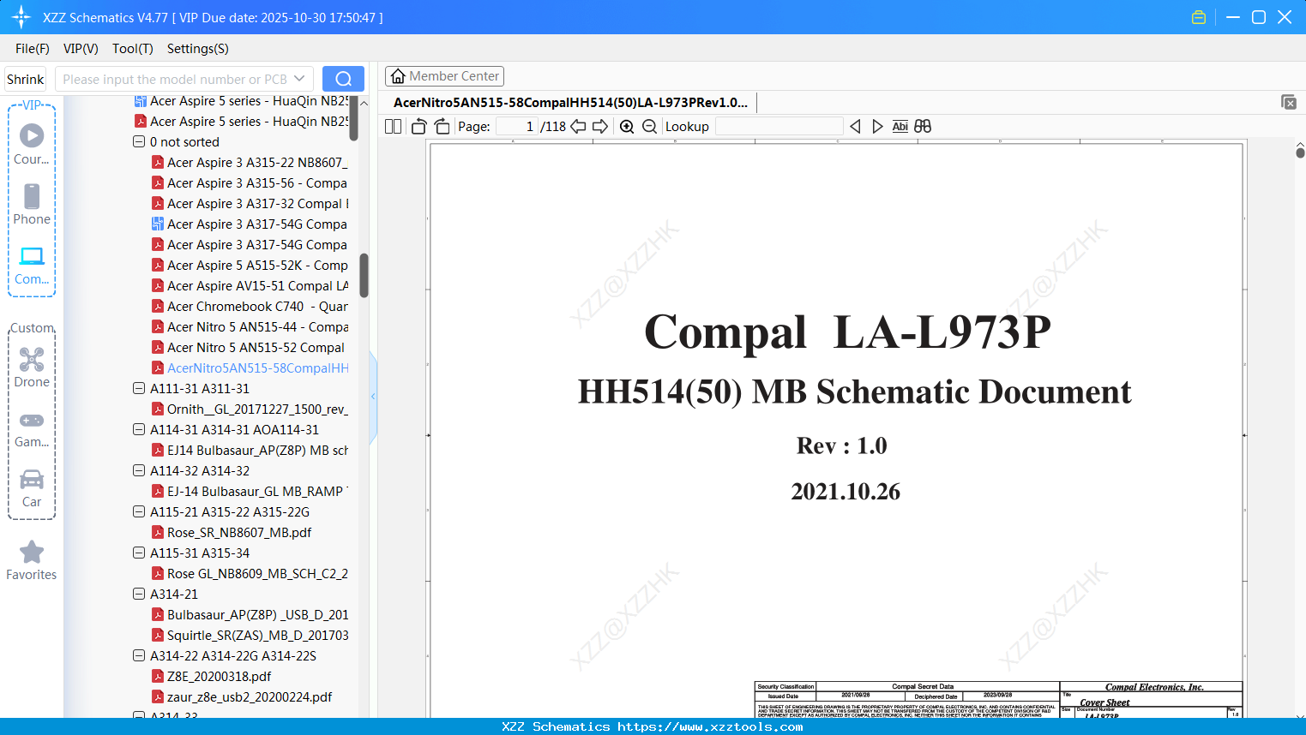Open zaur_z8e_usb2_20200224.pdf
Image resolution: width=1306 pixels, height=735 pixels.
pyautogui.click(x=242, y=697)
